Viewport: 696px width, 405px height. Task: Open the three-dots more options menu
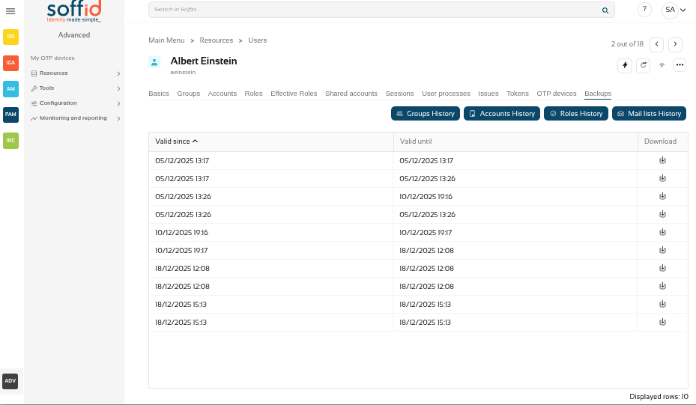coord(680,65)
